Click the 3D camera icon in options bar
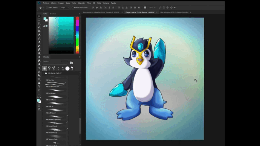The image size is (260, 146). pyautogui.click(x=175, y=8)
